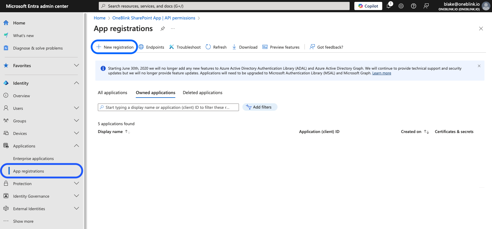492x229 pixels.
Task: Click the External Identities icon
Action: (x=6, y=208)
